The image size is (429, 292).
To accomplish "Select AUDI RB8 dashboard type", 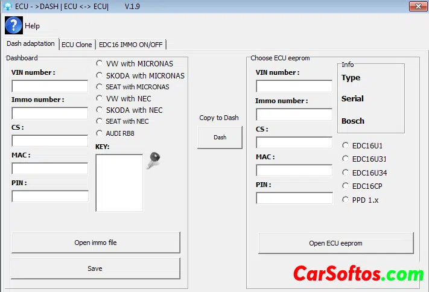I will coord(100,133).
